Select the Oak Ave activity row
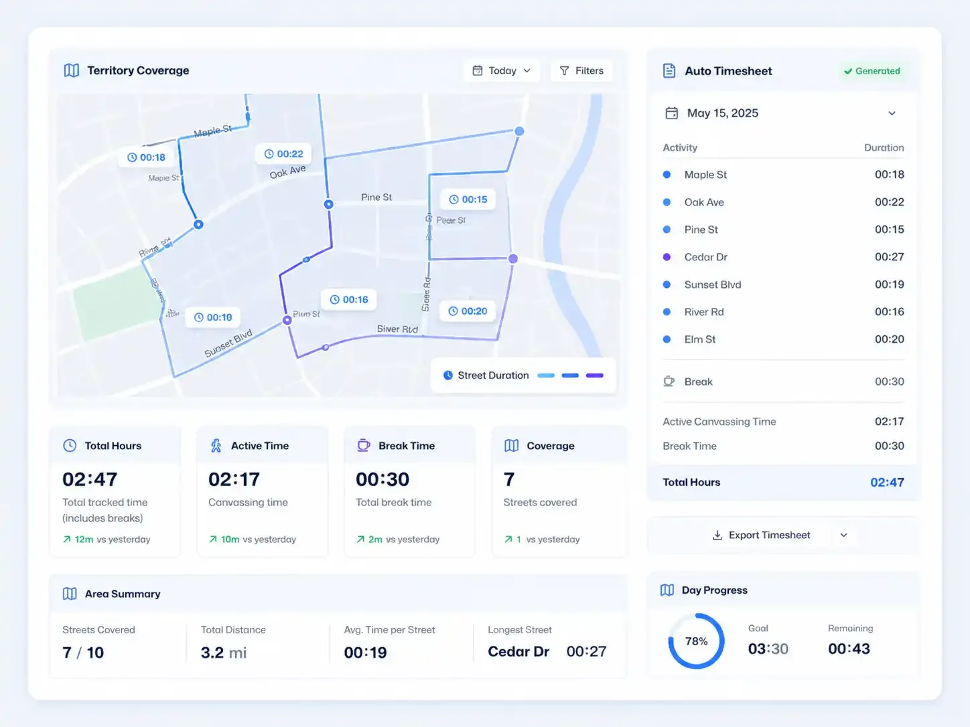The image size is (970, 727). 783,202
